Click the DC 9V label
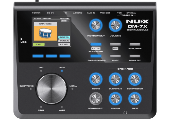The height and width of the screenshot is (119, 170). [x=50, y=13]
